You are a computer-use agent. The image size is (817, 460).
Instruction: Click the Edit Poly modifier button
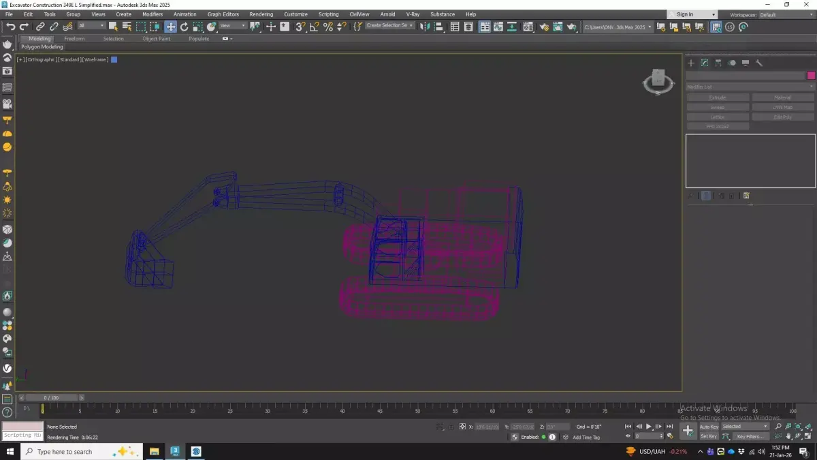pos(783,117)
